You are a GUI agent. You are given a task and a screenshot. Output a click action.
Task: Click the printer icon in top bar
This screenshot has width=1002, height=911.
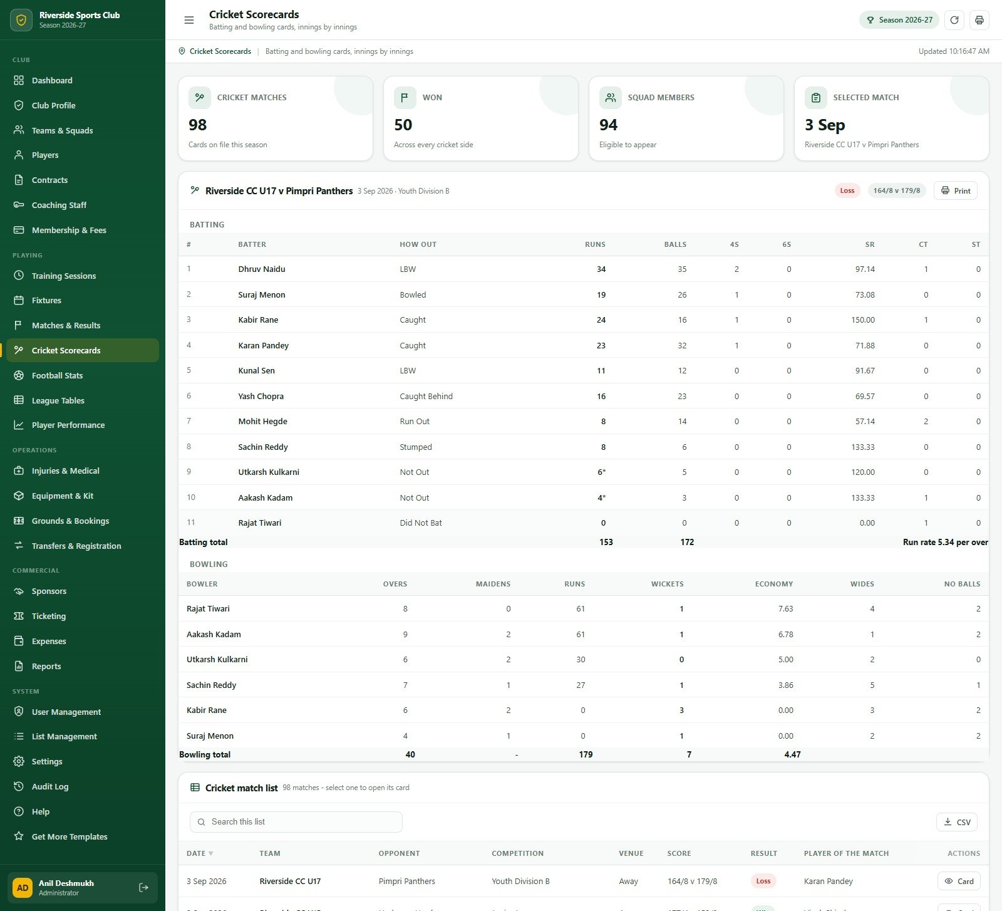coord(979,20)
